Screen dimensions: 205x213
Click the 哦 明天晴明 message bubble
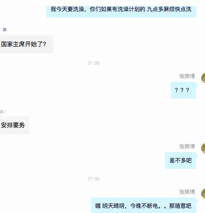tap(143, 205)
